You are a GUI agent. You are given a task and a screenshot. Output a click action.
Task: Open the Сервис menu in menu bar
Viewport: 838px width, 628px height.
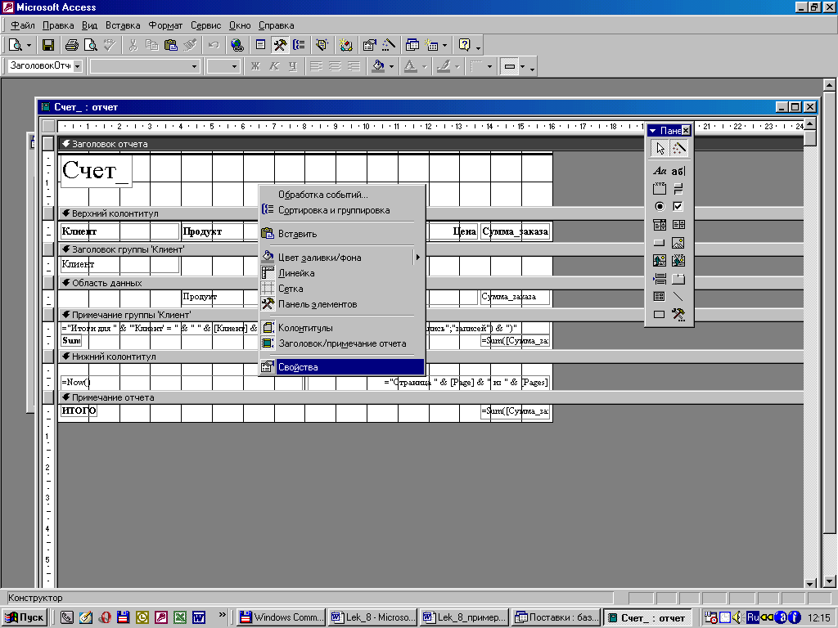pos(205,25)
